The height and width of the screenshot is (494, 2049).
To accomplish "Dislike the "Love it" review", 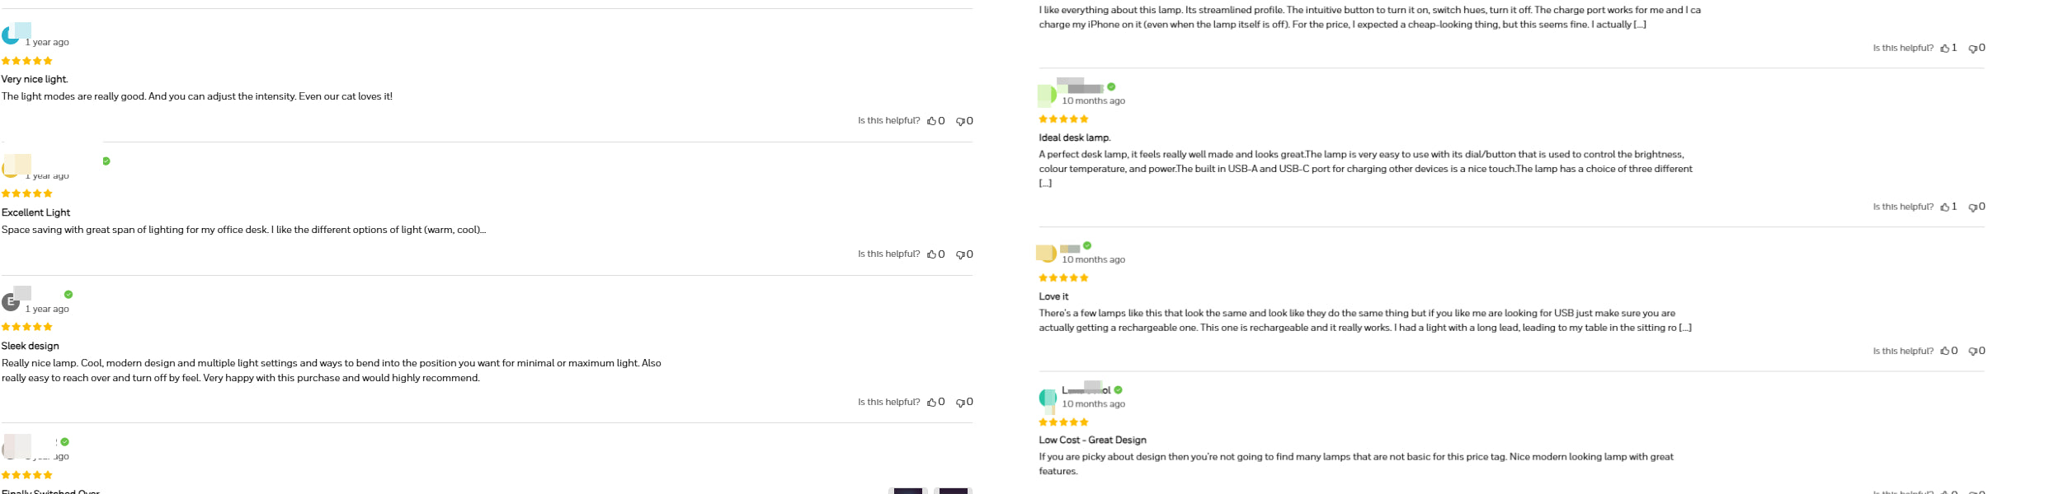I will point(1973,352).
